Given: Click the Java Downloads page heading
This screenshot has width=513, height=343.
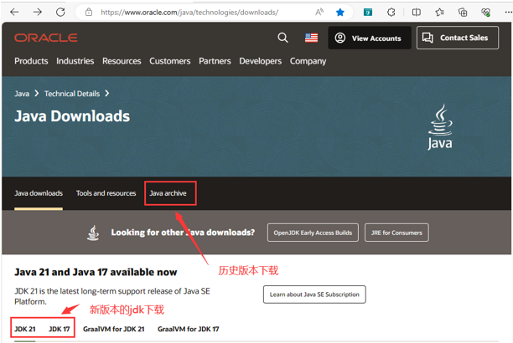Looking at the screenshot, I should point(72,116).
